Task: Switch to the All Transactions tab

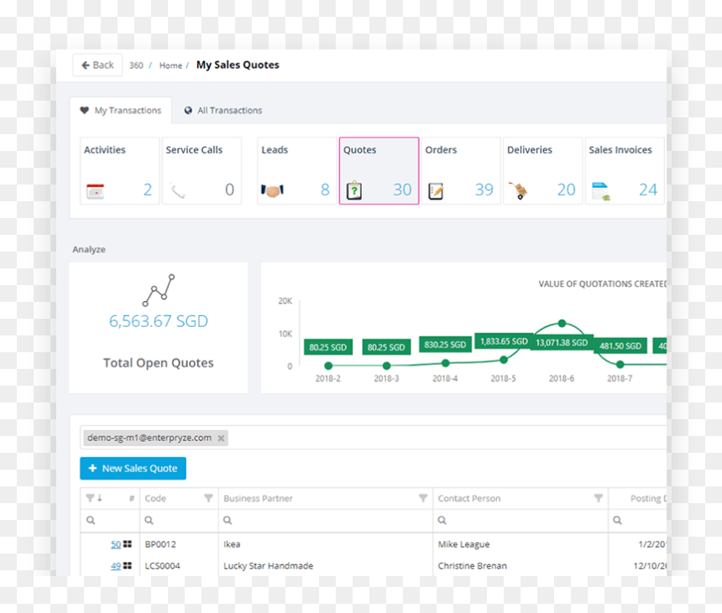Action: [x=223, y=111]
